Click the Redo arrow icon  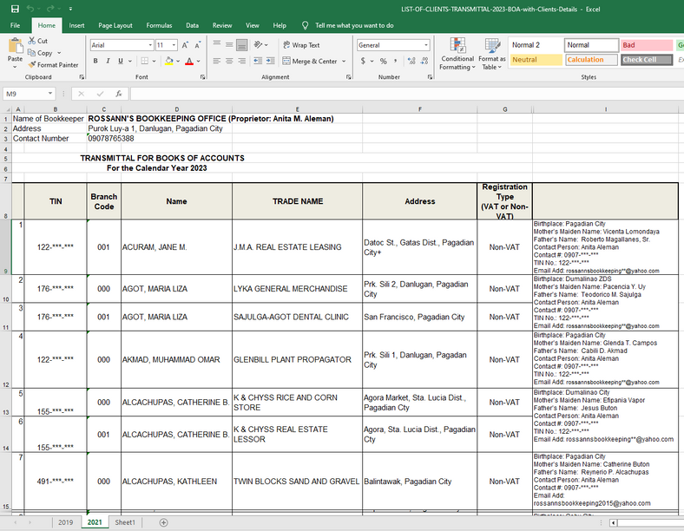(x=50, y=9)
